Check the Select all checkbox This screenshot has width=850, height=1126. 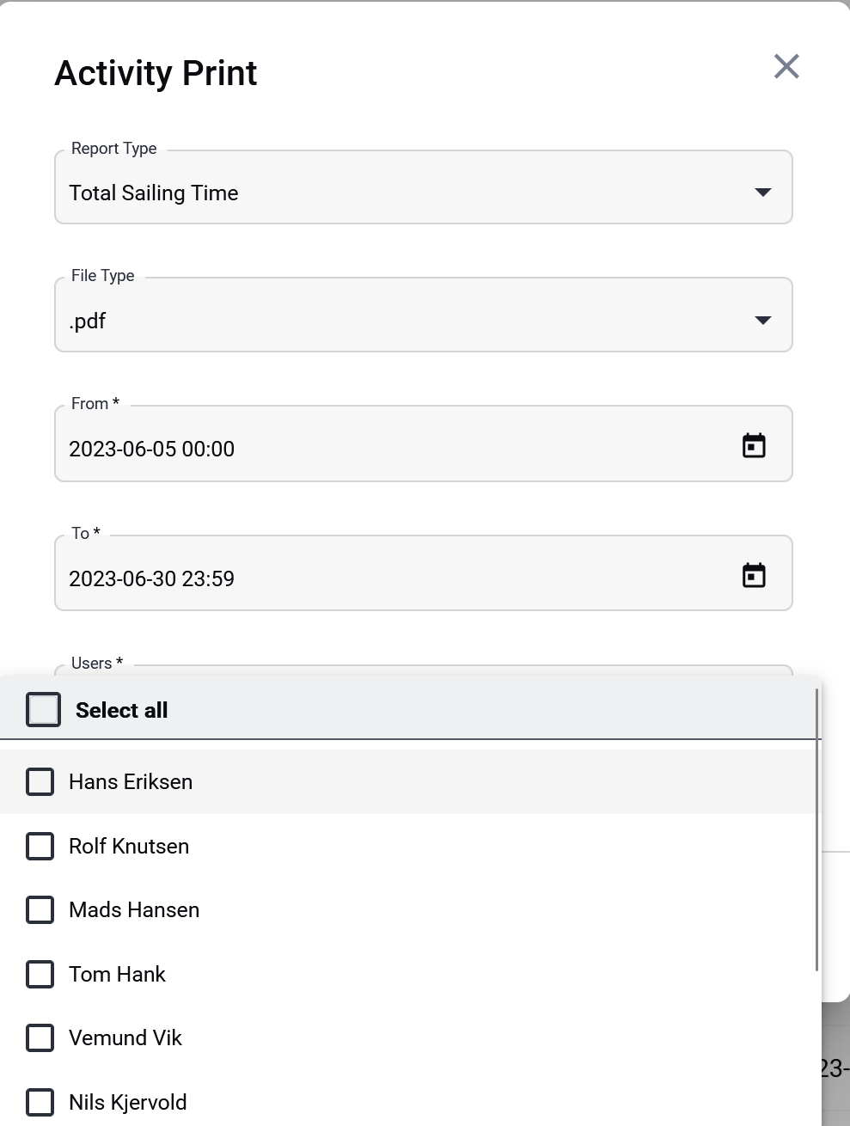click(x=43, y=710)
